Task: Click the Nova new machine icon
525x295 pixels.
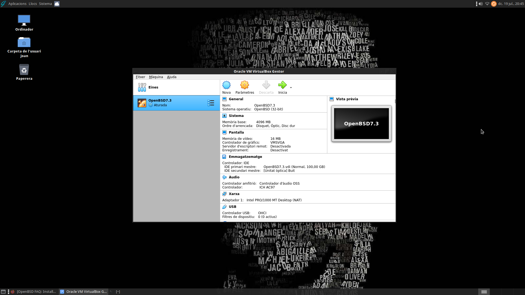Action: pyautogui.click(x=226, y=85)
